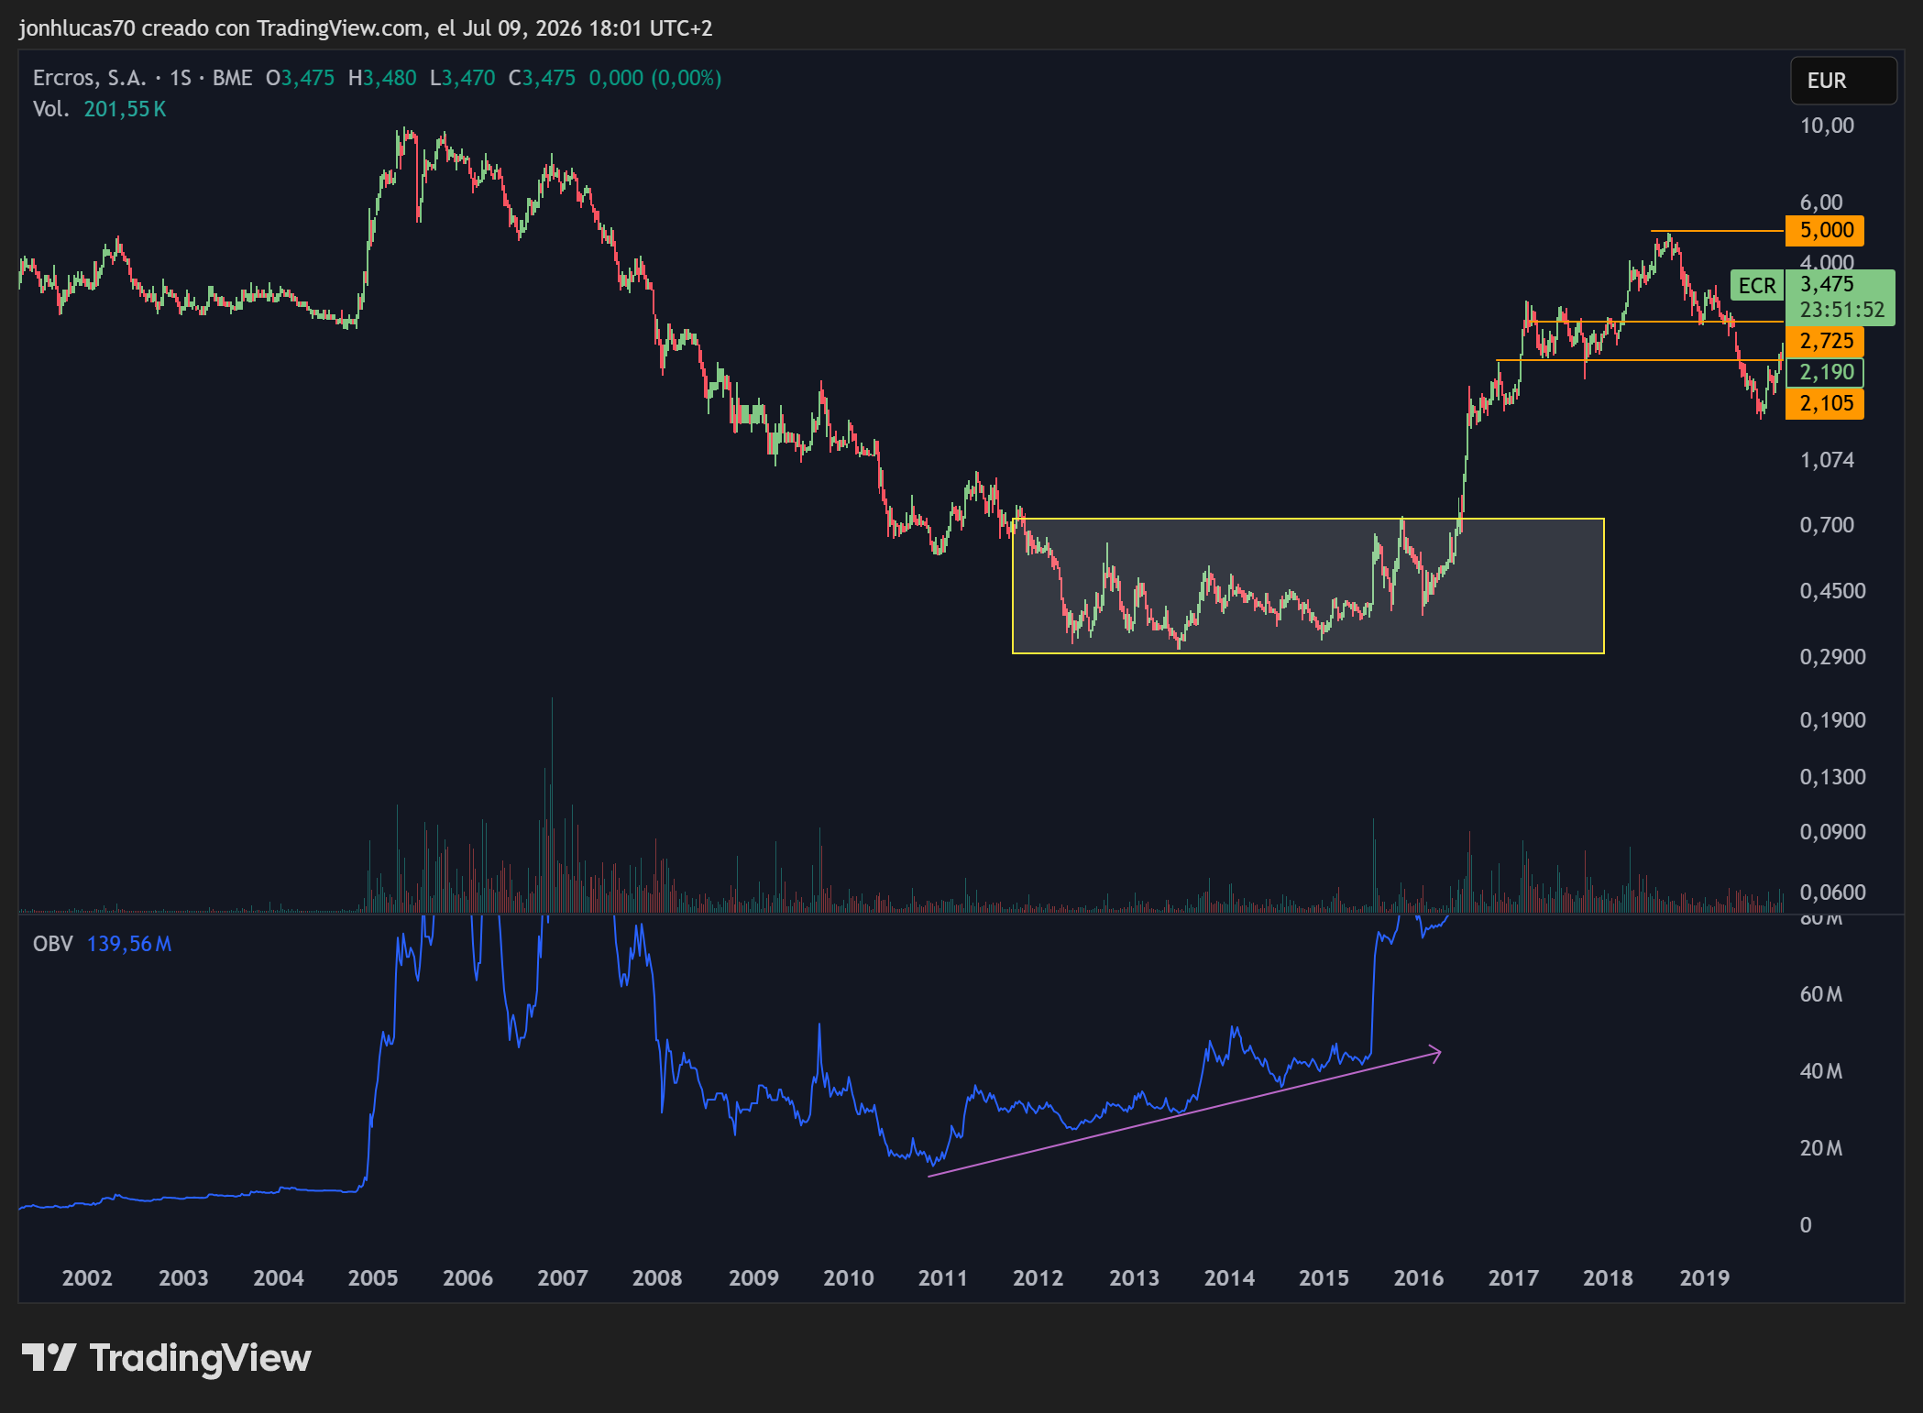Click the 2,190 green outlined price label
This screenshot has height=1413, width=1923.
(1825, 372)
